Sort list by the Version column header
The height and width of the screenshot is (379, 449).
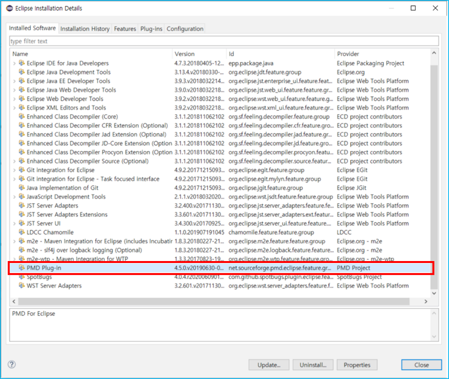pyautogui.click(x=199, y=54)
